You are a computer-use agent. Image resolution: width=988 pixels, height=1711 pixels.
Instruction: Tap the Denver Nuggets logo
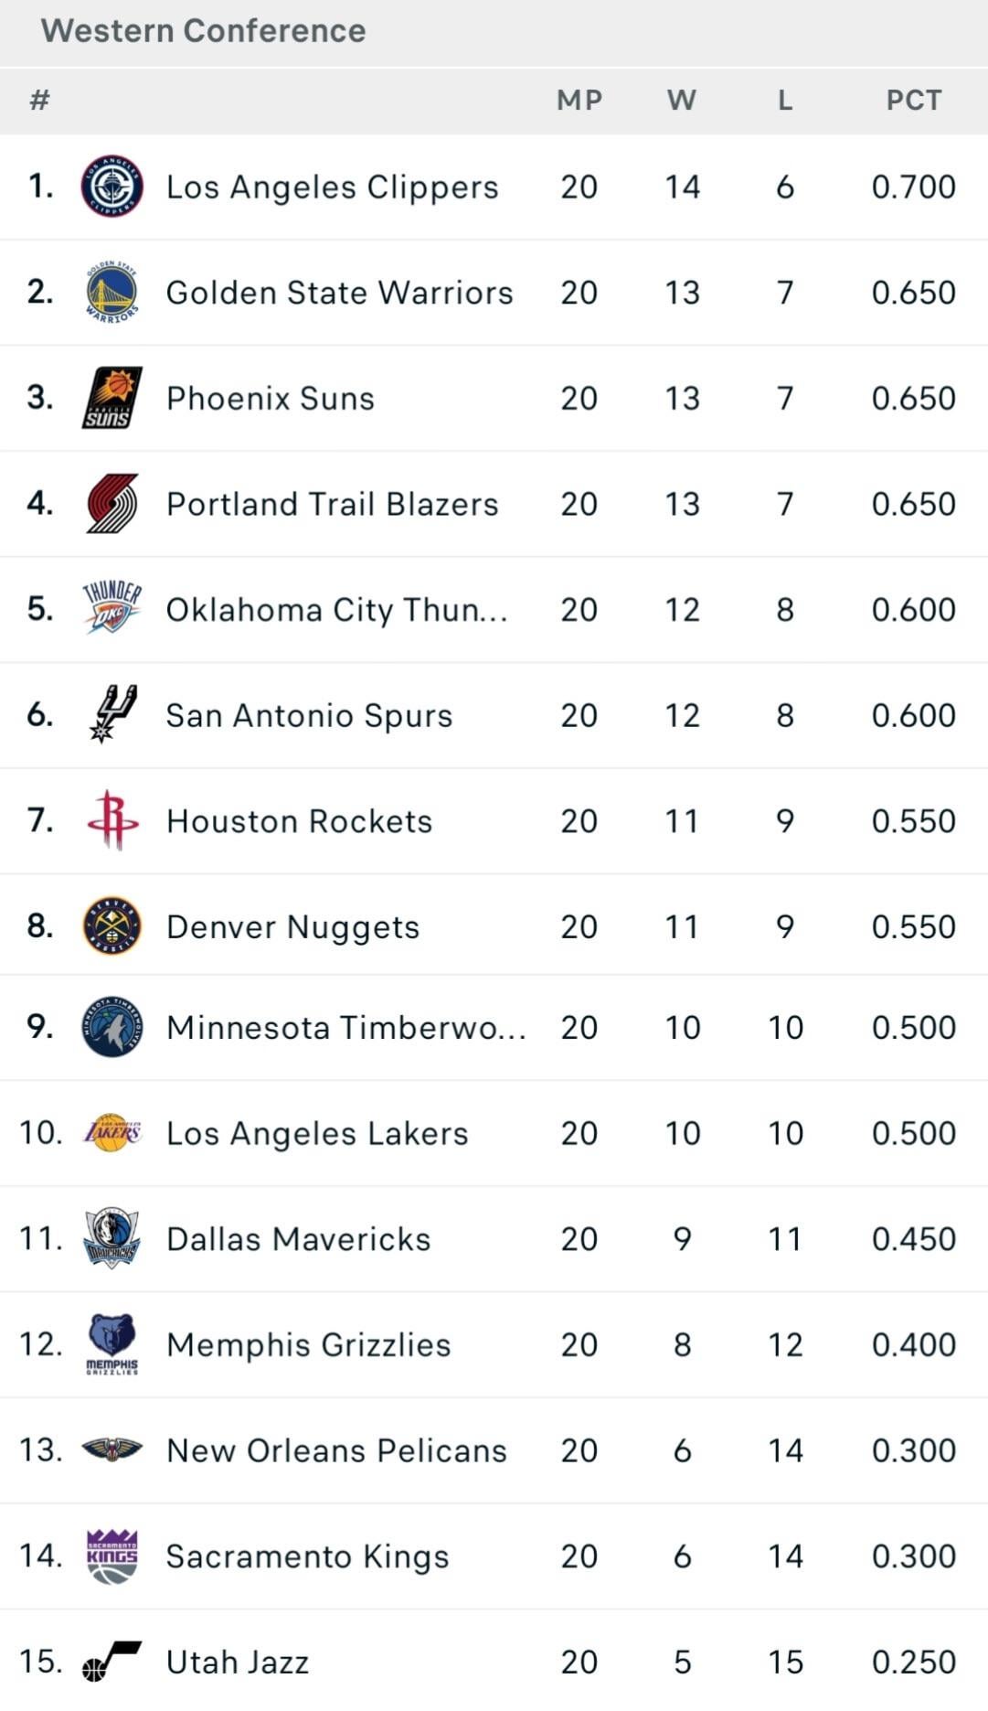pyautogui.click(x=112, y=926)
